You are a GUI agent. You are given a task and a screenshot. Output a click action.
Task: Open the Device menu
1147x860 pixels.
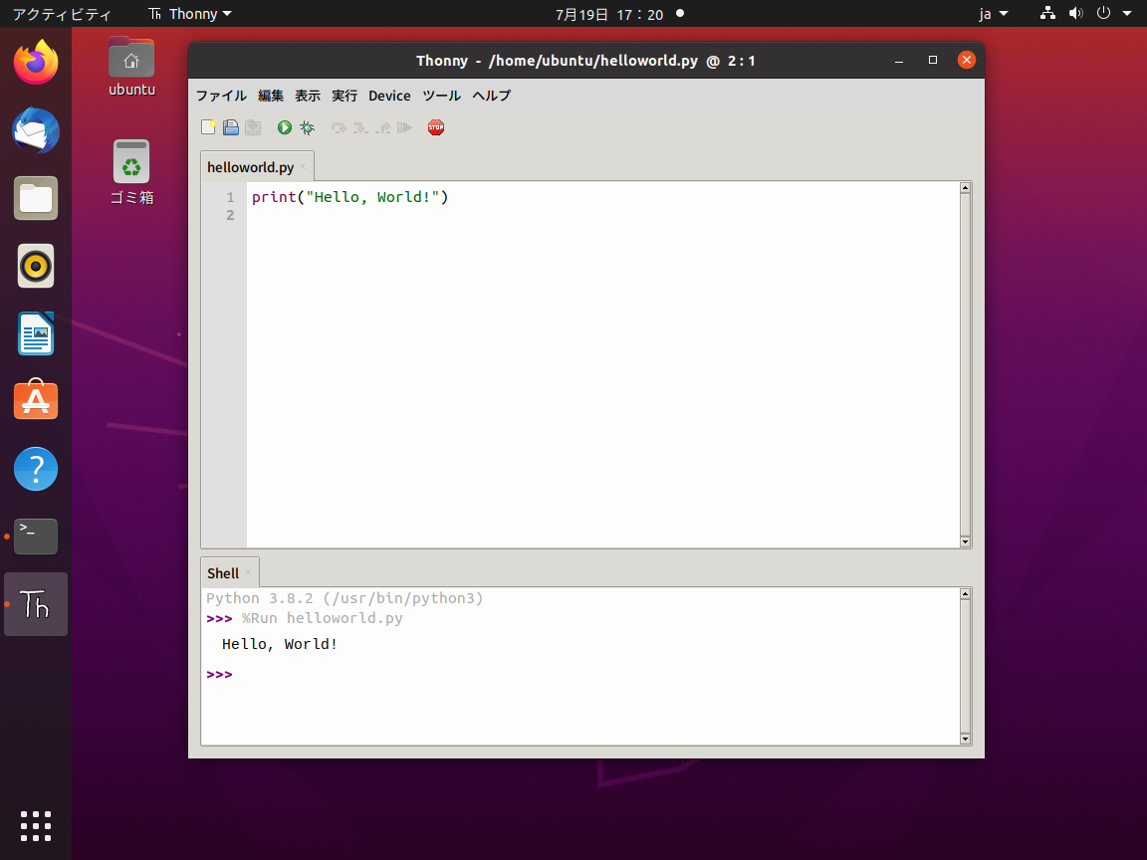(389, 96)
